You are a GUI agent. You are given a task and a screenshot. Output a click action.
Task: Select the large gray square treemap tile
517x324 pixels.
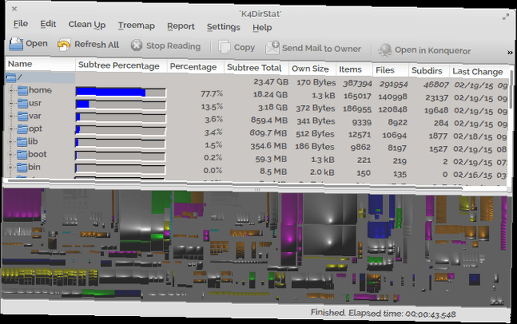tap(329, 209)
